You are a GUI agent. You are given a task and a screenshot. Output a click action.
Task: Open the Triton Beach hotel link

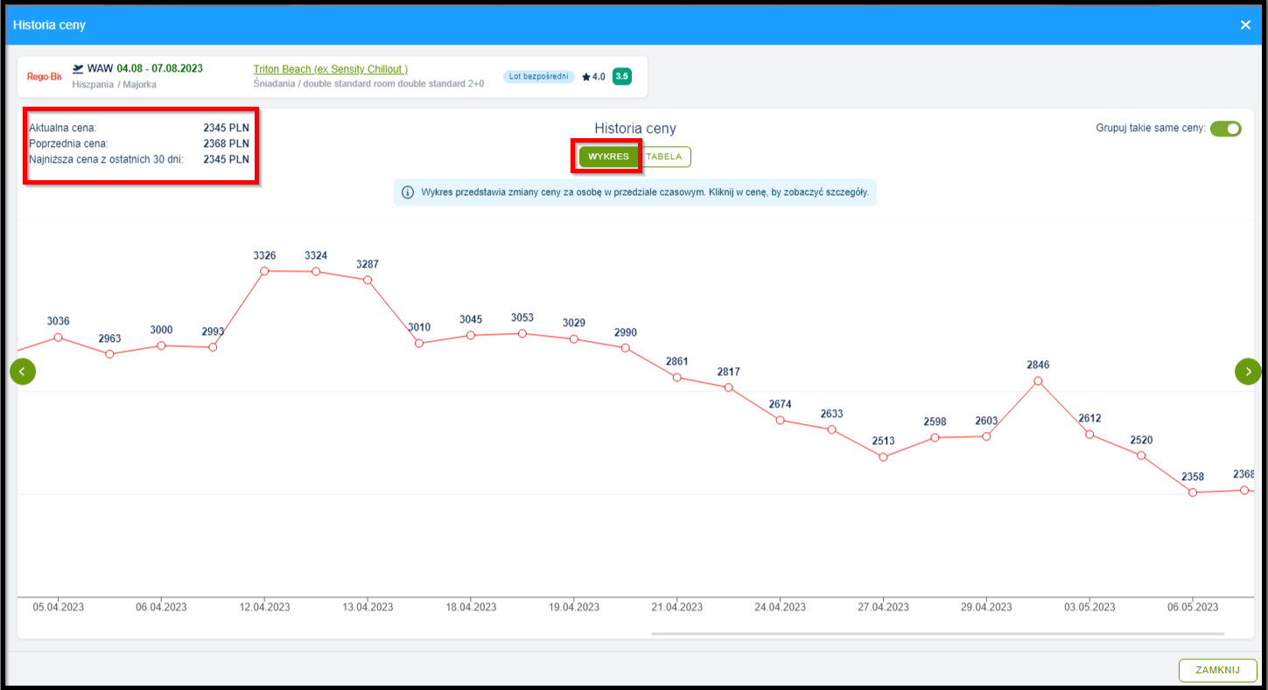(330, 68)
